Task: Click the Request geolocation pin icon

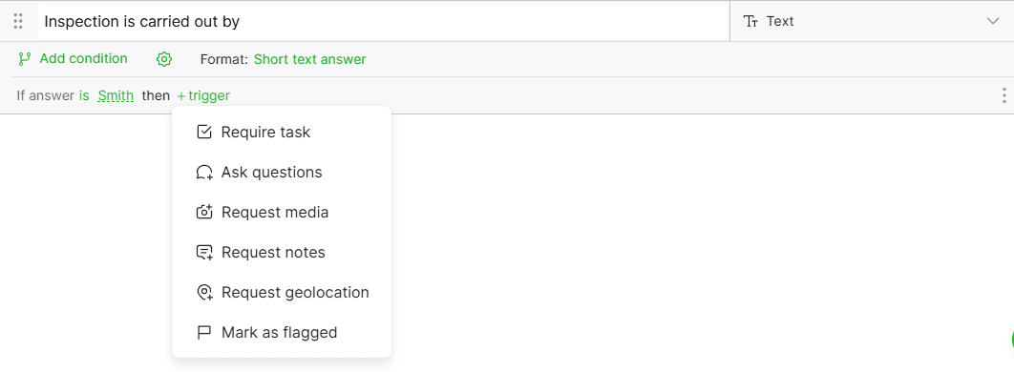Action: coord(204,293)
